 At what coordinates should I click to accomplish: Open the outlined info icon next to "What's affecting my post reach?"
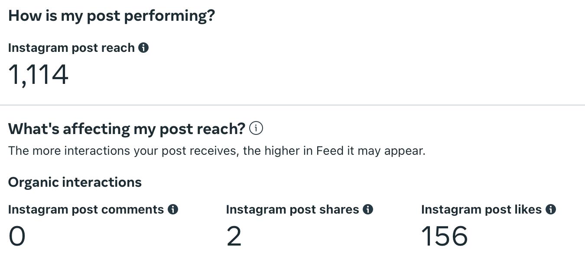pos(256,128)
